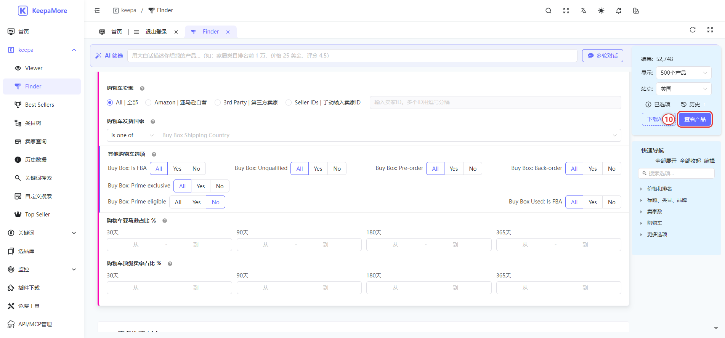Click the 查看产品 button
725x338 pixels.
point(695,119)
